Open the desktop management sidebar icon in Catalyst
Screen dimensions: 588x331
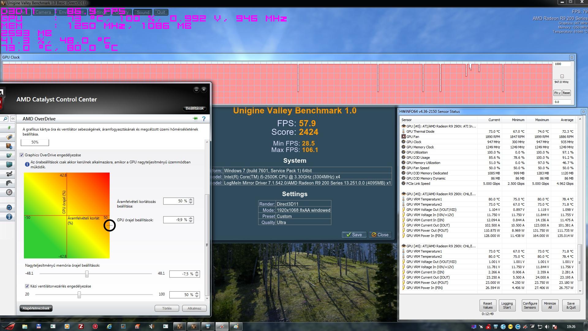pyautogui.click(x=9, y=146)
